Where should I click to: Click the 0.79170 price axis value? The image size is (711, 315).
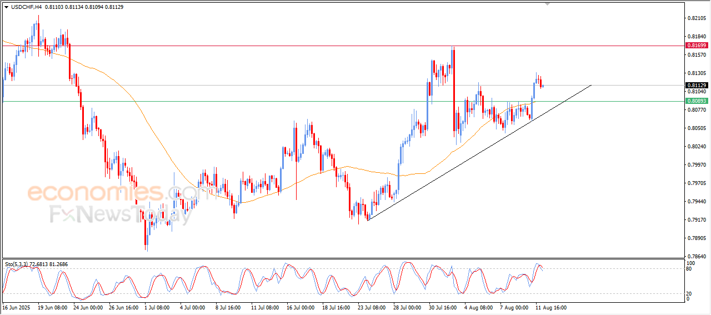(x=697, y=220)
